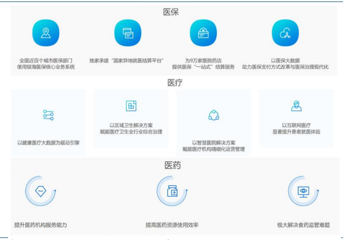Click the blue settlement card icon
Viewport: 344px width, 240px height.
[128, 33]
